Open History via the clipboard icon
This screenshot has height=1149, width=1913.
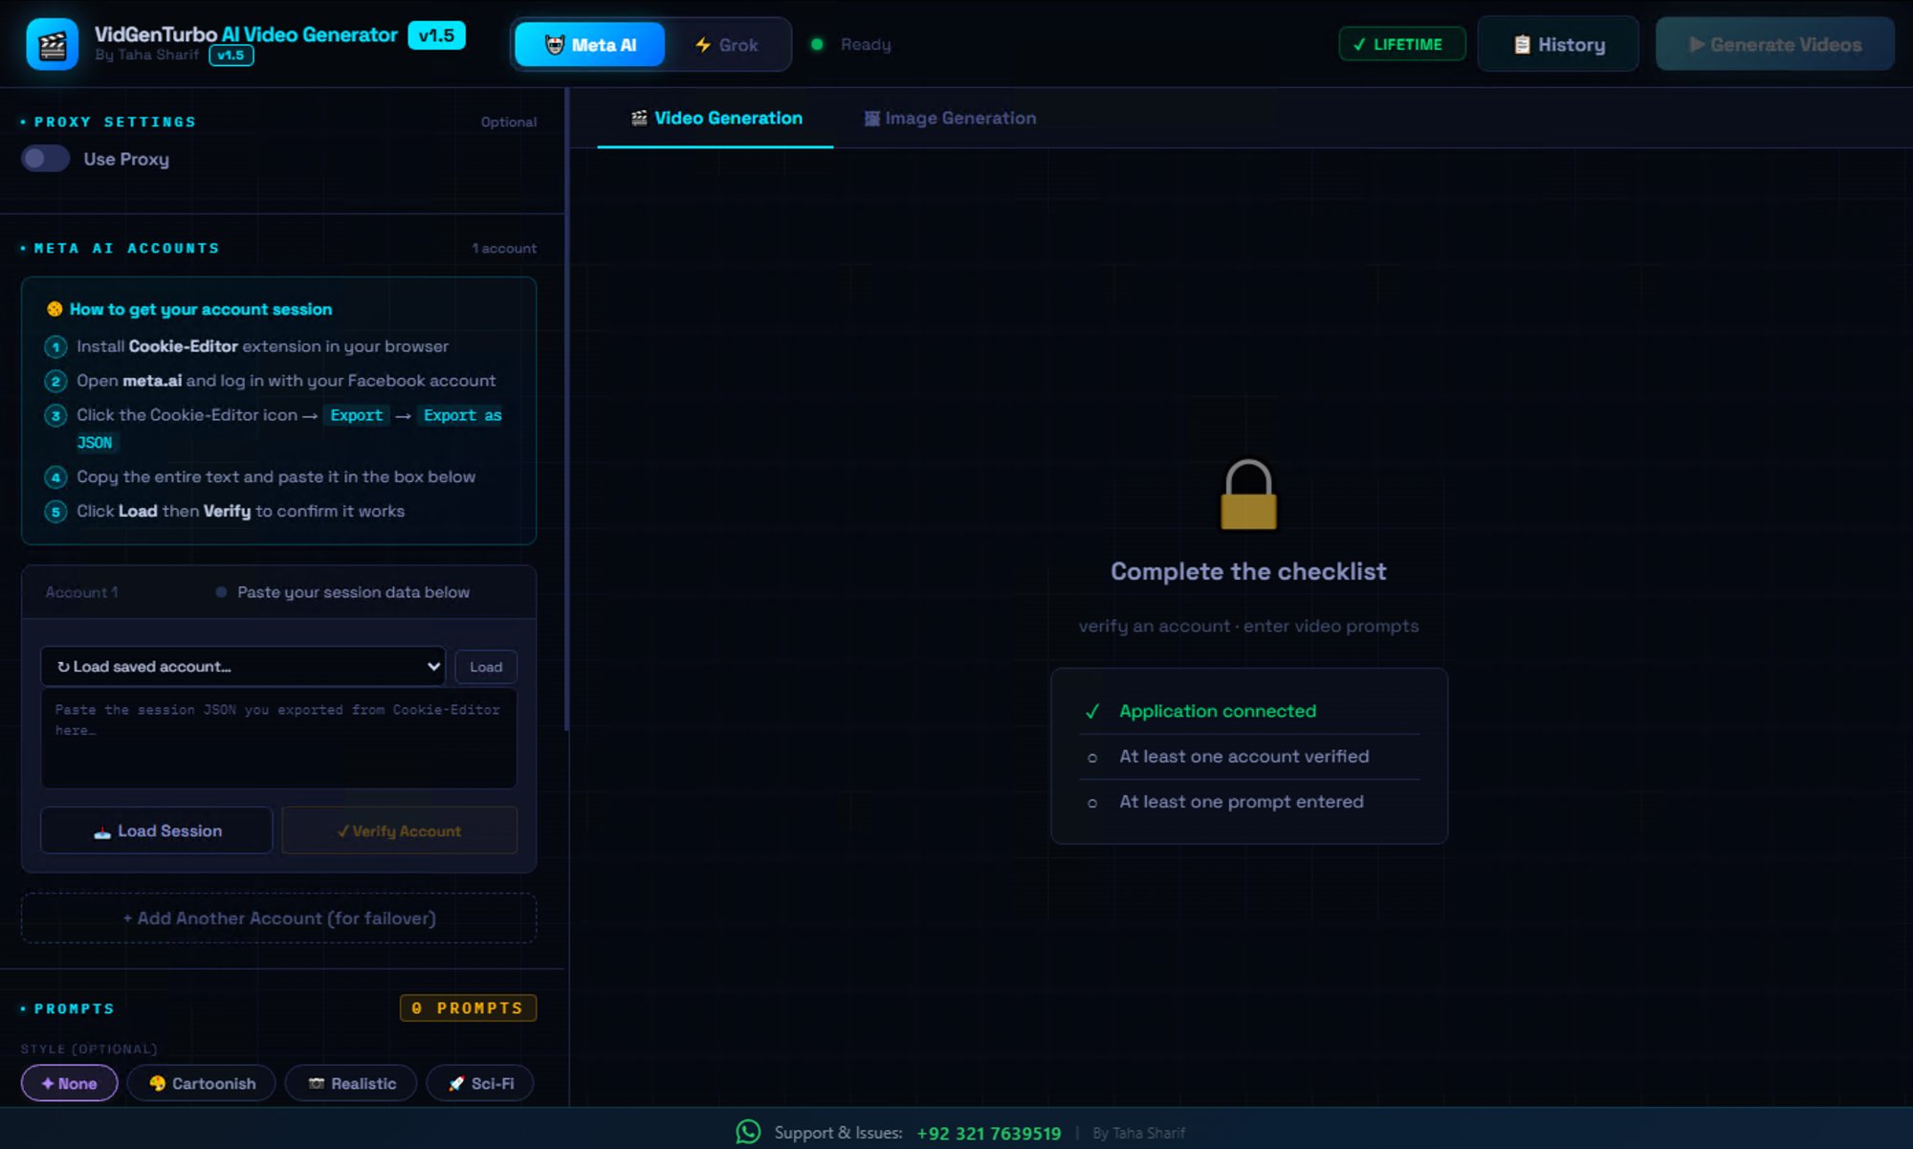click(1521, 44)
